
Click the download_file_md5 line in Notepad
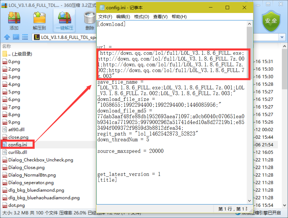(125, 111)
